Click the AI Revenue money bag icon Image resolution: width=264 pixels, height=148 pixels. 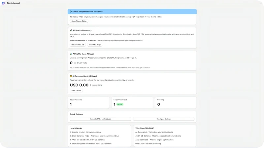pos(71,76)
